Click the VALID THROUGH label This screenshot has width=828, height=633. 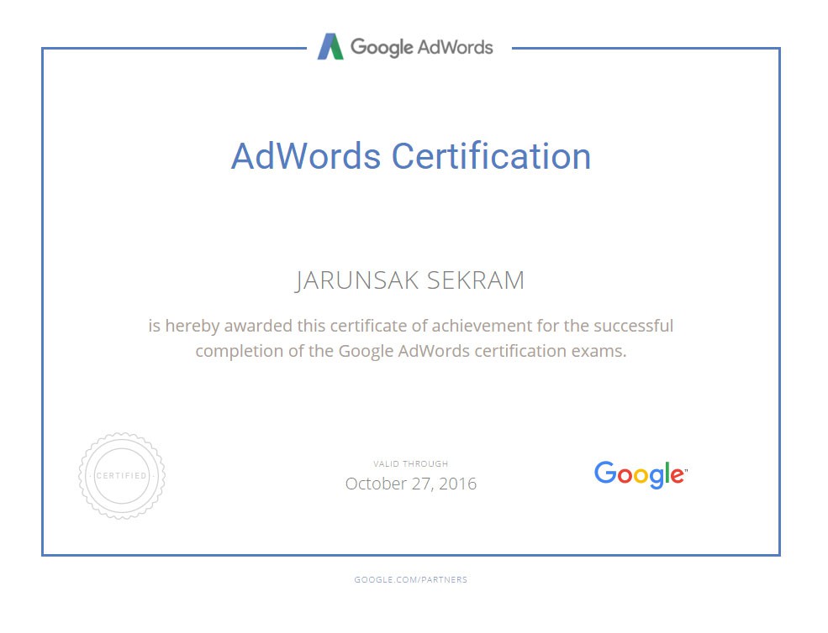pos(411,463)
